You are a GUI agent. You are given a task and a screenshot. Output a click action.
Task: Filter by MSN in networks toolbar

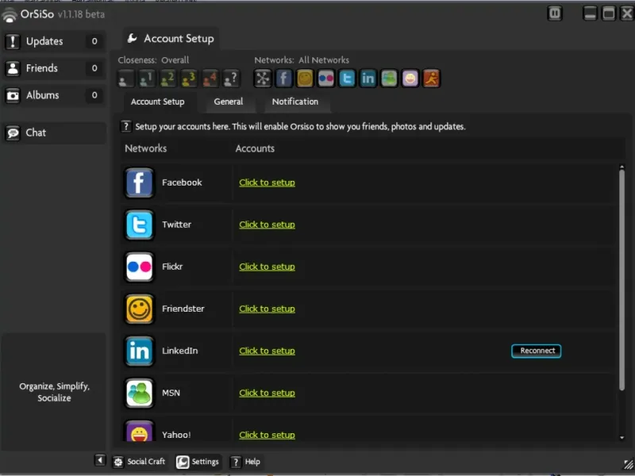pos(389,79)
